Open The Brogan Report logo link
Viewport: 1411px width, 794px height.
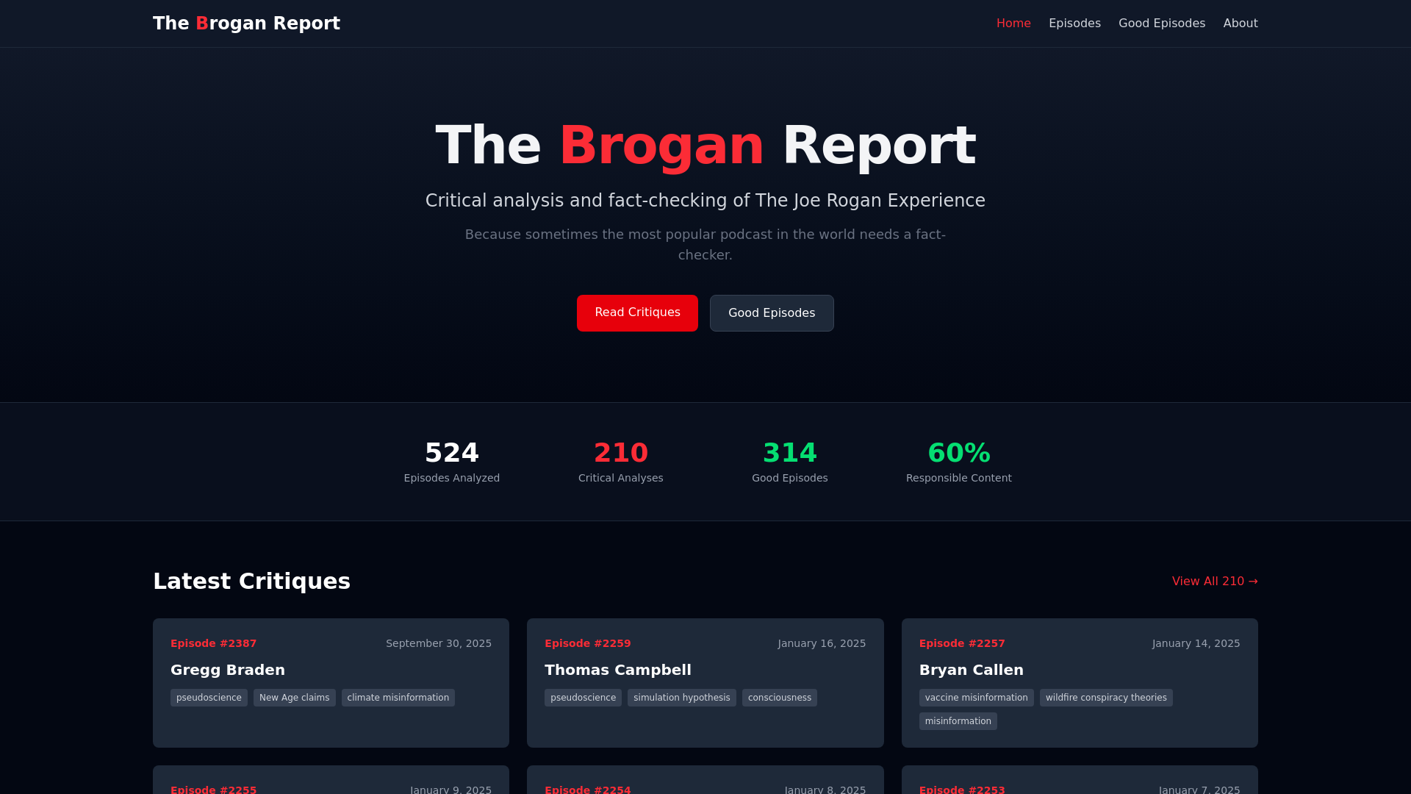[x=246, y=24]
